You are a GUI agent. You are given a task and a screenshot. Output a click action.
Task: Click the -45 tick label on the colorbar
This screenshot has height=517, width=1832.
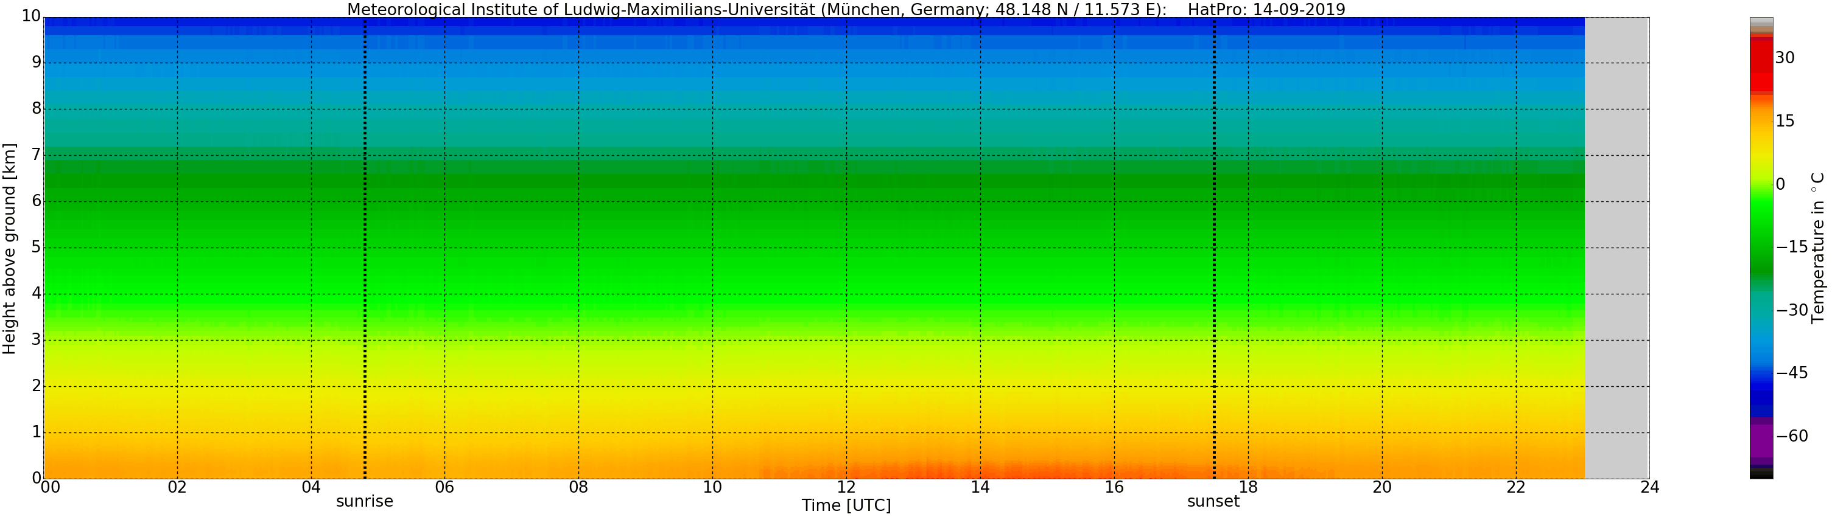click(x=1791, y=373)
